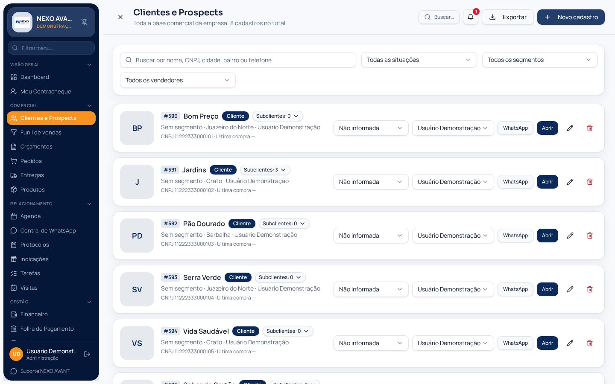This screenshot has width=615, height=384.
Task: Open Não informada dropdown for Bom Preço
Action: [371, 128]
